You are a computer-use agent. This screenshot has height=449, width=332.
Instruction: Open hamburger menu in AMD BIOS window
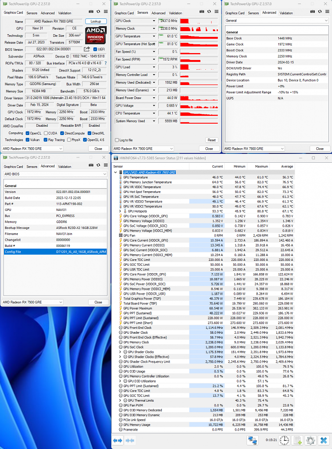[x=106, y=165]
